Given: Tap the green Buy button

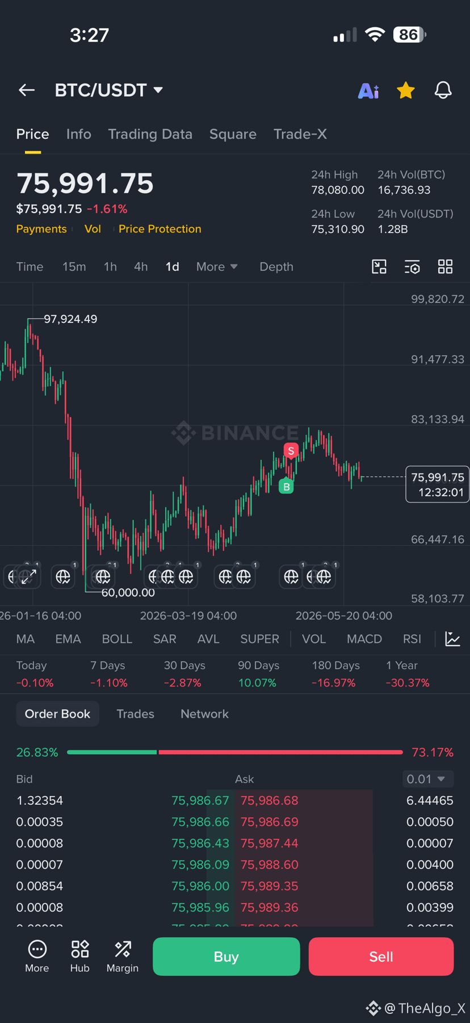Looking at the screenshot, I should (226, 957).
